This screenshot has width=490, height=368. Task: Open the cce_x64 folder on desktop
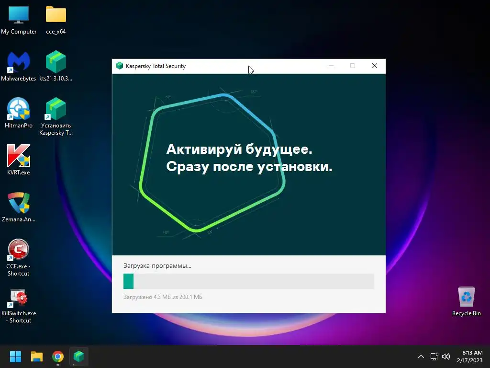point(56,19)
